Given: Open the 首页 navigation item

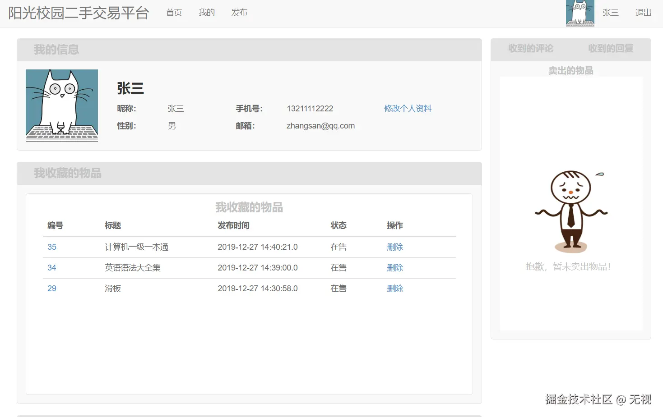Looking at the screenshot, I should point(174,13).
